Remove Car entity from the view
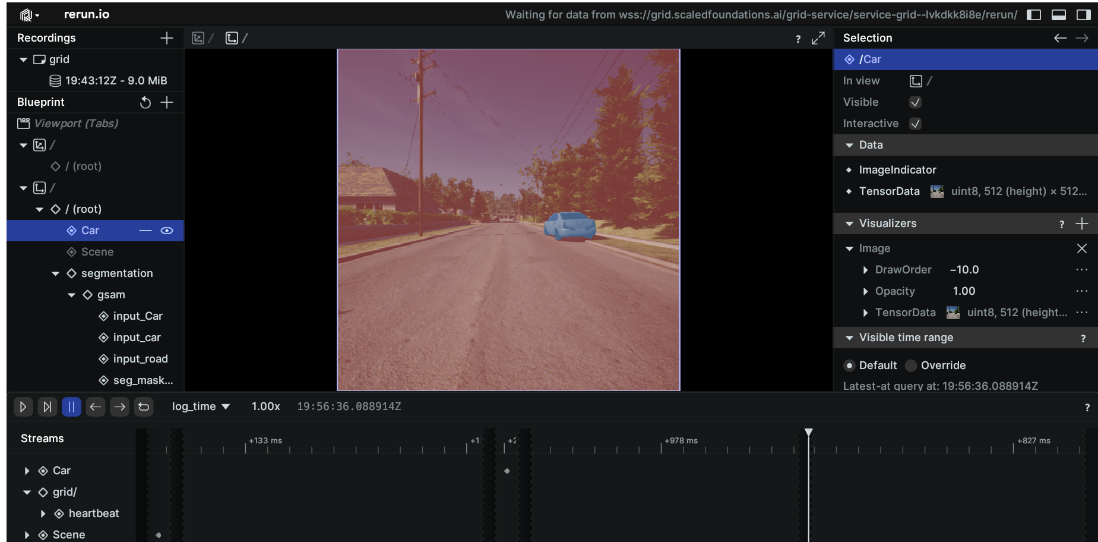Viewport: 1098px width, 542px height. [x=145, y=231]
